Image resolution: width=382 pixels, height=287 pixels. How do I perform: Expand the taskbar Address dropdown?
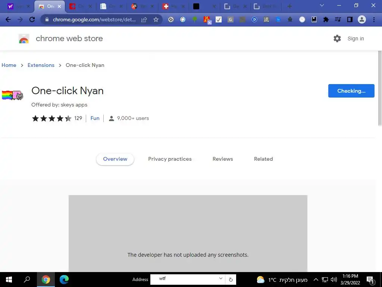coord(221,278)
